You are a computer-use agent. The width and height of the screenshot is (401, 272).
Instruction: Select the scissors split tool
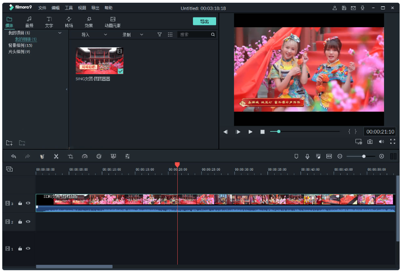click(x=56, y=156)
